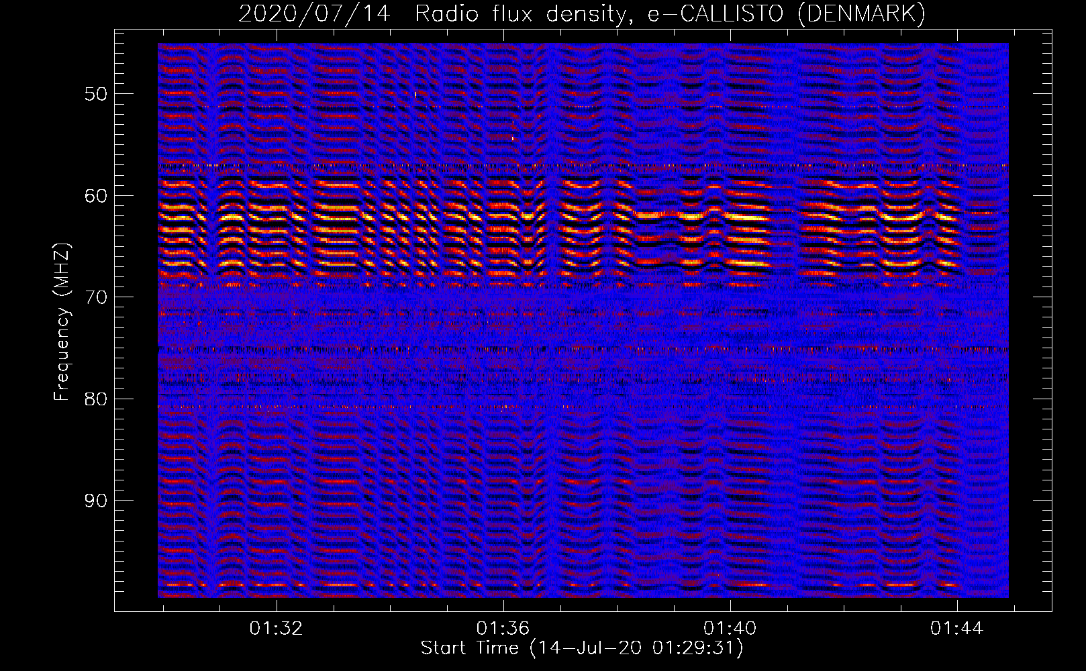Click the 01:44 time tick label

(956, 629)
